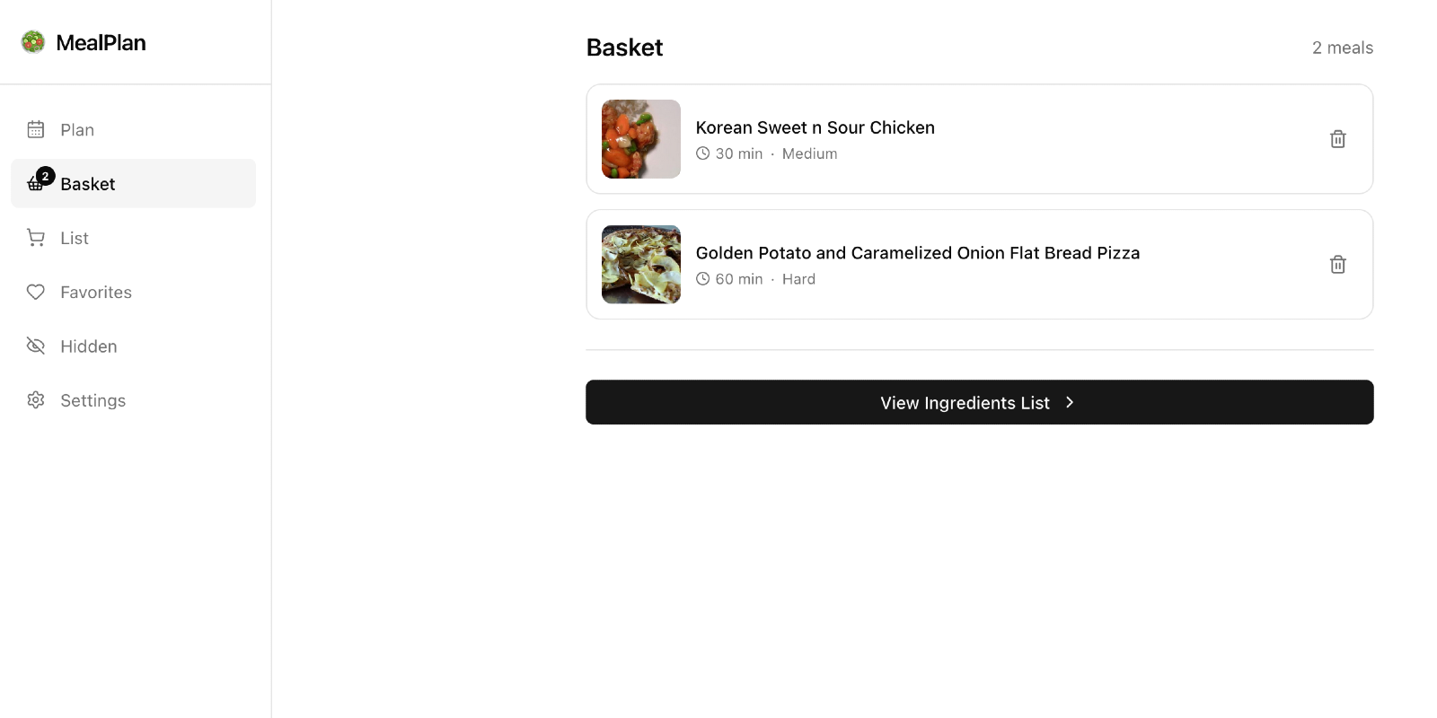The width and height of the screenshot is (1437, 718).
Task: Click the basket icon with the 2 badge
Action: click(38, 181)
